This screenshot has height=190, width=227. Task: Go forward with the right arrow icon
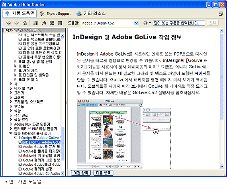click(16, 23)
